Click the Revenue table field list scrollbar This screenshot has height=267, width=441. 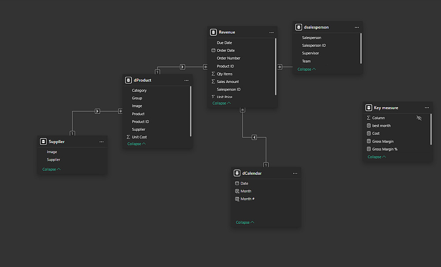276,66
